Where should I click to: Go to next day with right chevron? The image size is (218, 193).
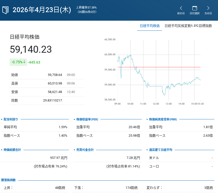pos(208,8)
